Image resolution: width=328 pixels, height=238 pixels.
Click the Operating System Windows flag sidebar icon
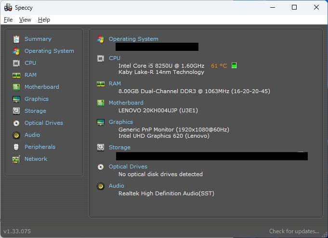pos(16,51)
